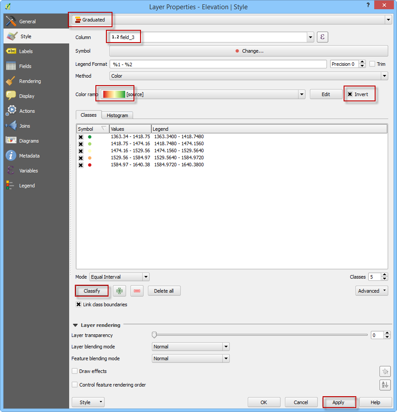The image size is (397, 412).
Task: Expand the Layer blending mode dropdown
Action: 191,347
